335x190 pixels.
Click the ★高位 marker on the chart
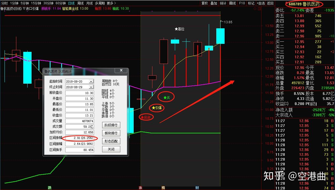click(179, 29)
